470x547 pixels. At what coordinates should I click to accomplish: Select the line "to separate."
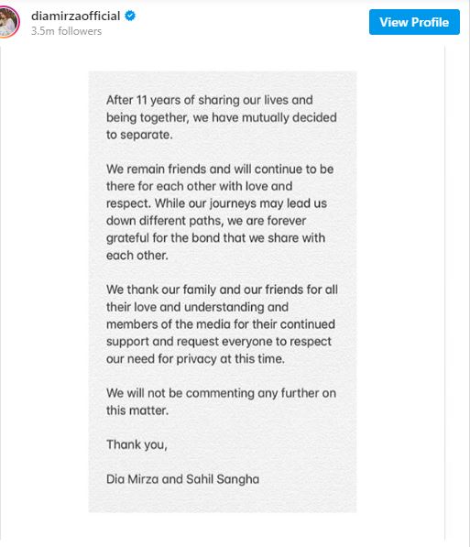139,135
